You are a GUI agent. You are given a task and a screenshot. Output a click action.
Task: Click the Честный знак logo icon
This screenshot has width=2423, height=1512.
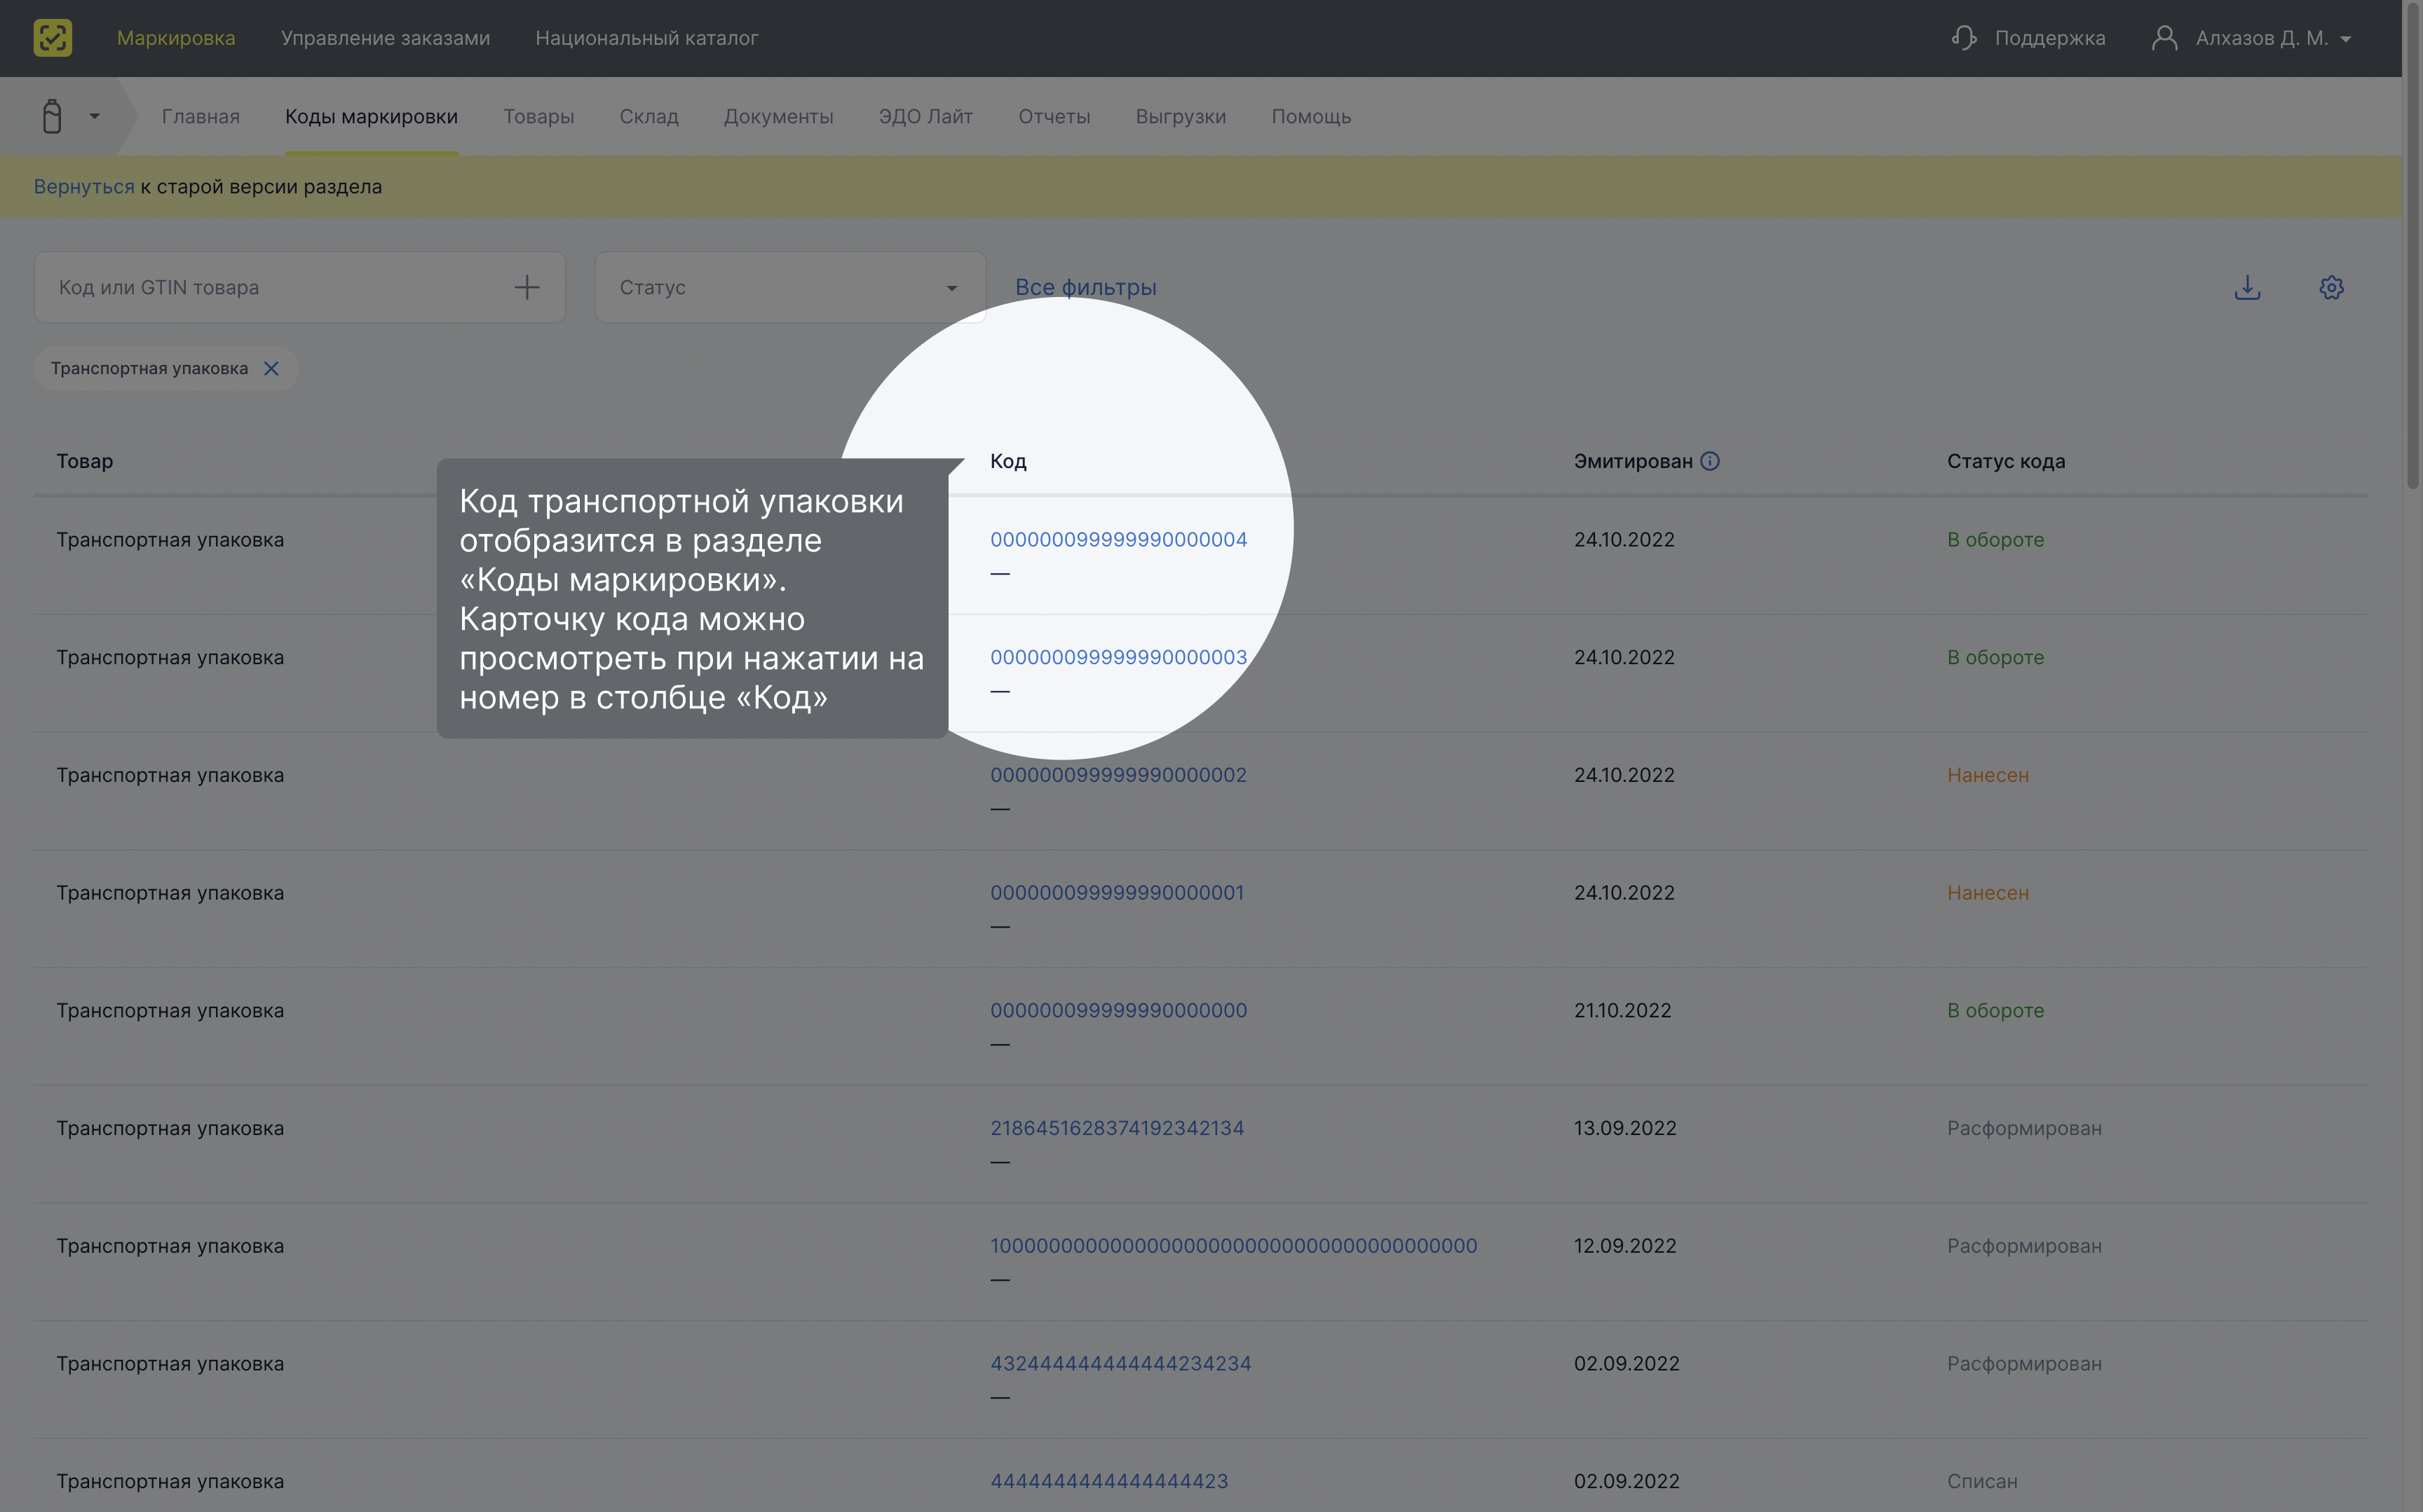coord(52,38)
